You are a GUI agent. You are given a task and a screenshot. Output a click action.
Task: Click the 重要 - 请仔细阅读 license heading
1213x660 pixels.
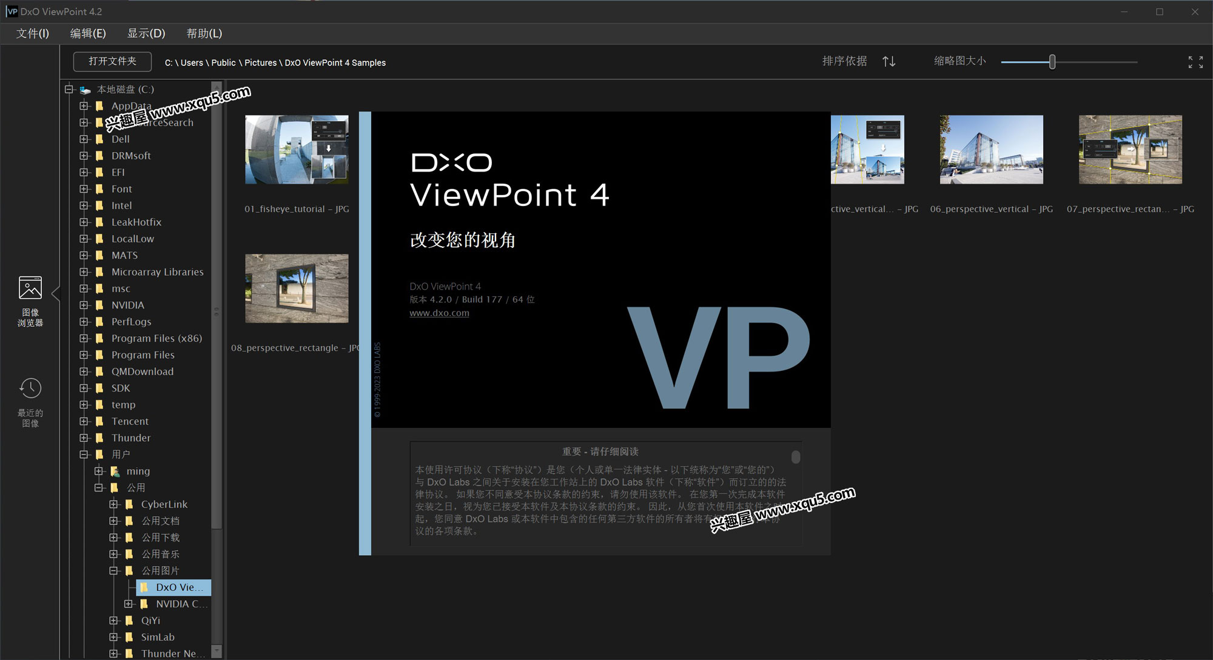tap(600, 452)
